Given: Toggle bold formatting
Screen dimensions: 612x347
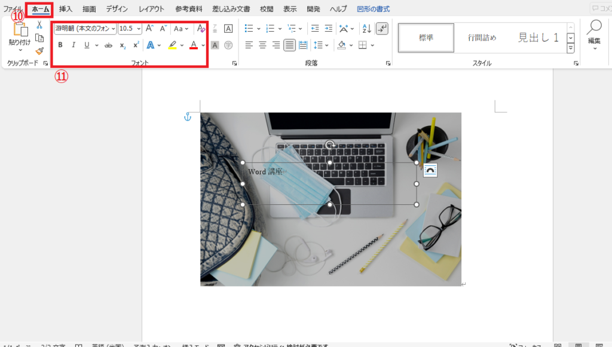Looking at the screenshot, I should click(x=60, y=45).
